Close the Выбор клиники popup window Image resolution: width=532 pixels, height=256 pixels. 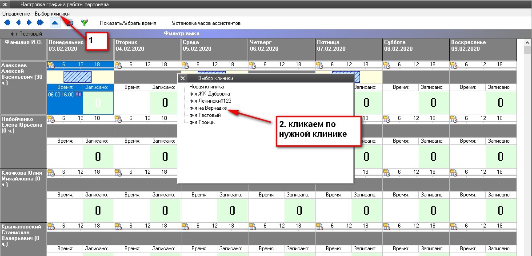pyautogui.click(x=183, y=78)
